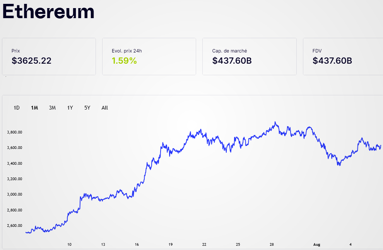Click the date label 16 on x-axis
The image size is (383, 250).
point(137,244)
